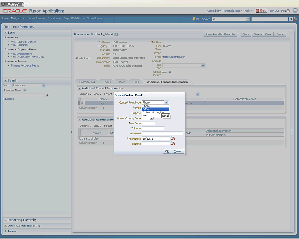This screenshot has width=299, height=239.
Task: Open the global search category dropdown All
Action: click(248, 19)
